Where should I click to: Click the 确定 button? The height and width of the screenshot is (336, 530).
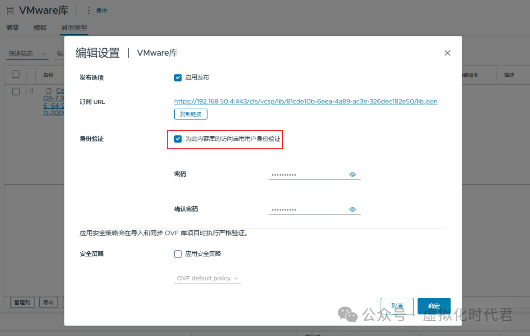(x=434, y=306)
